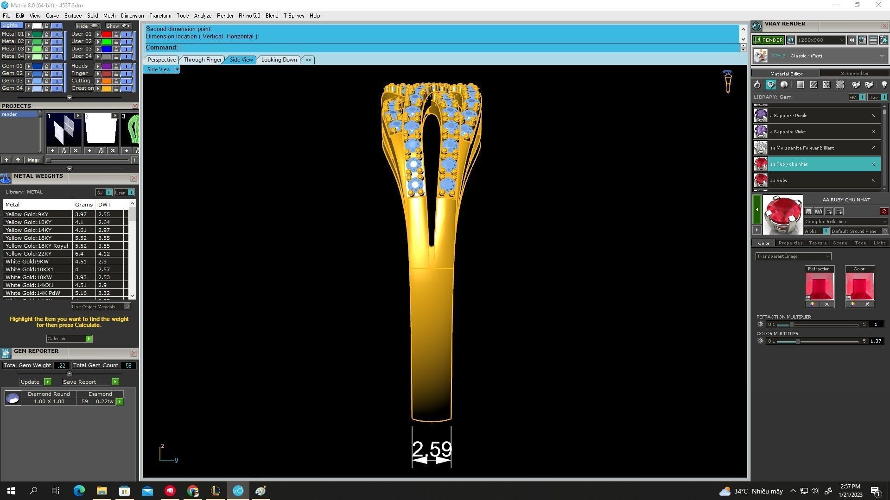890x500 pixels.
Task: Click the rewind previous render icon
Action: [852, 40]
